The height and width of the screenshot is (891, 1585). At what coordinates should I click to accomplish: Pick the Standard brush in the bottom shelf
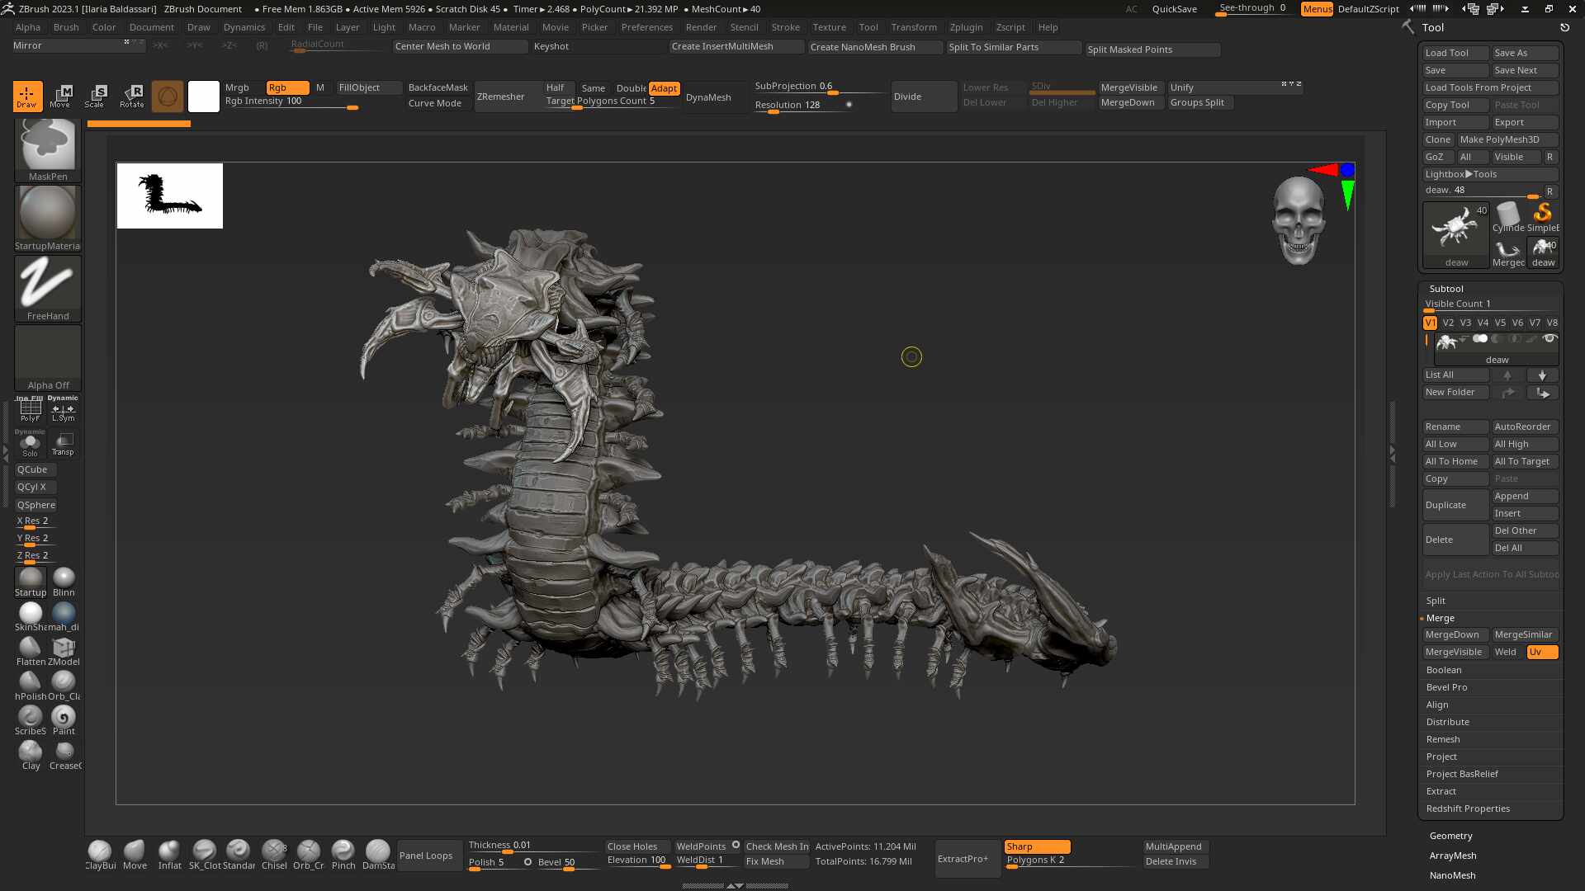[x=239, y=855]
